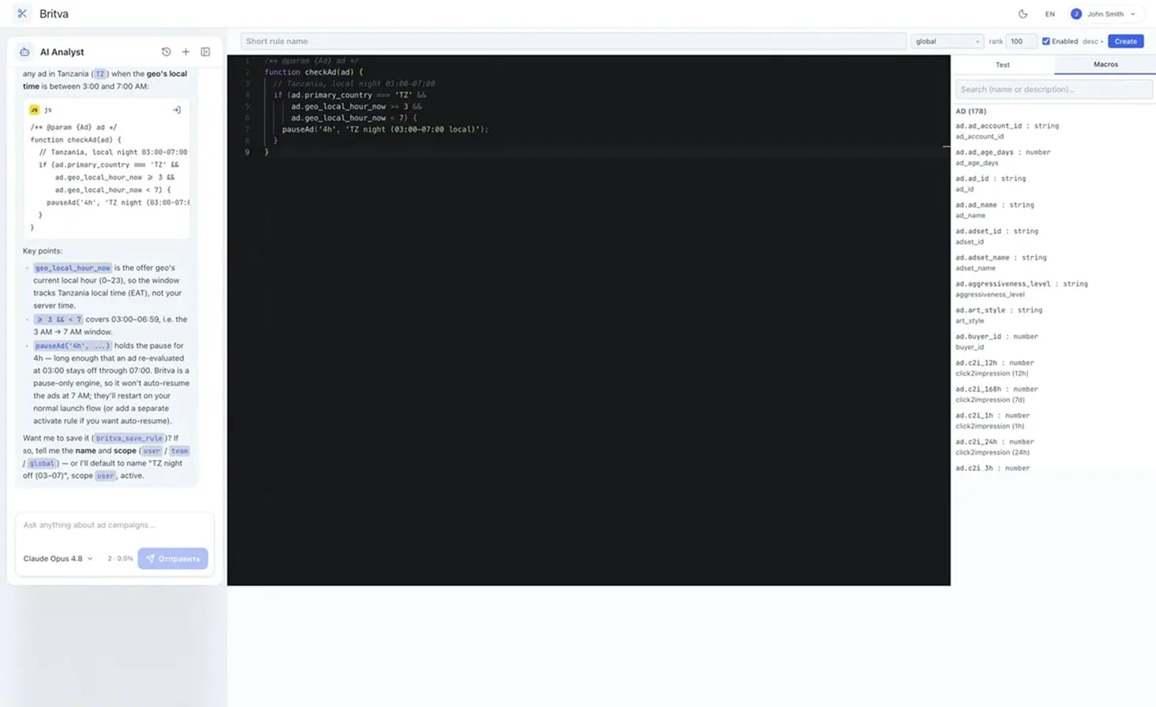Expand the John Smith account menu

point(1105,14)
